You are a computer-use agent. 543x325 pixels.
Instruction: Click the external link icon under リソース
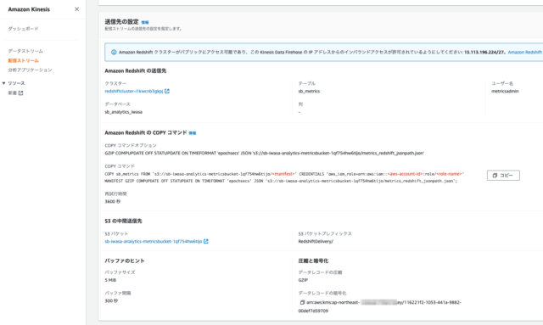(x=20, y=92)
